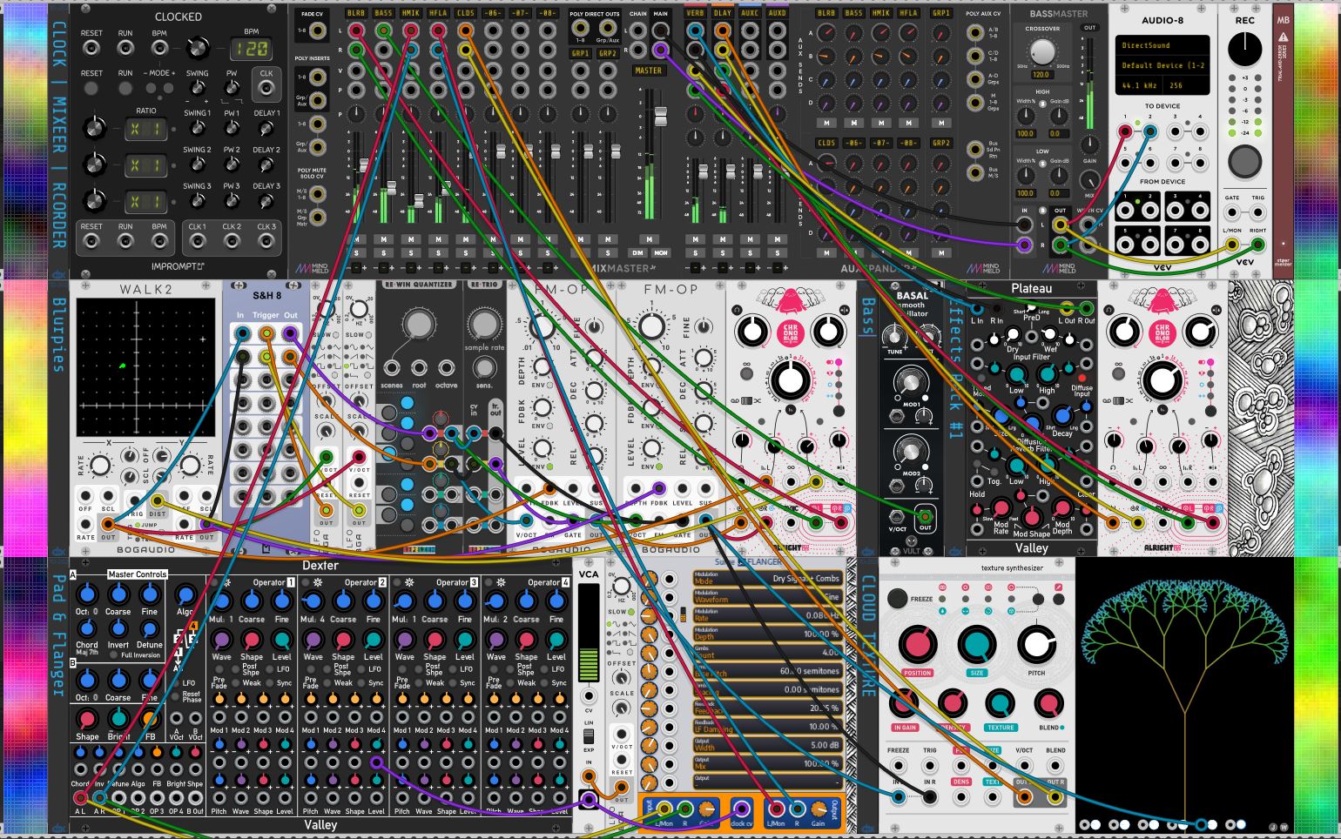Click the Clouds FREEZE round button

pyautogui.click(x=897, y=599)
